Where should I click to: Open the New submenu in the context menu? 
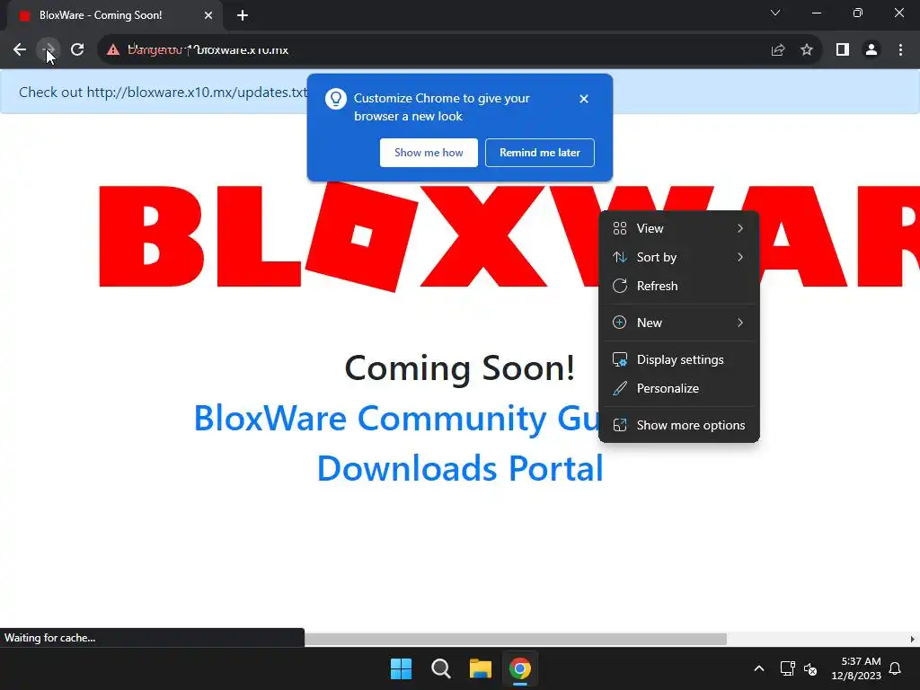tap(679, 323)
